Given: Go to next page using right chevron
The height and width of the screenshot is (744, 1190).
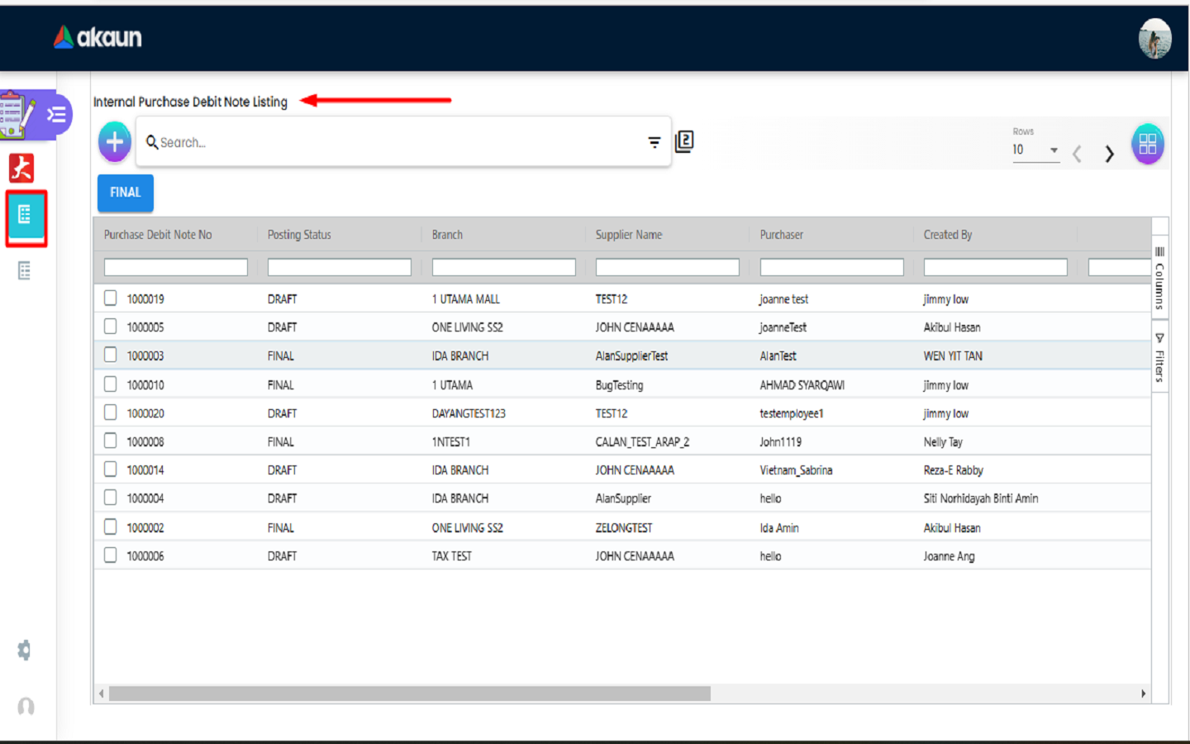Looking at the screenshot, I should [1109, 154].
